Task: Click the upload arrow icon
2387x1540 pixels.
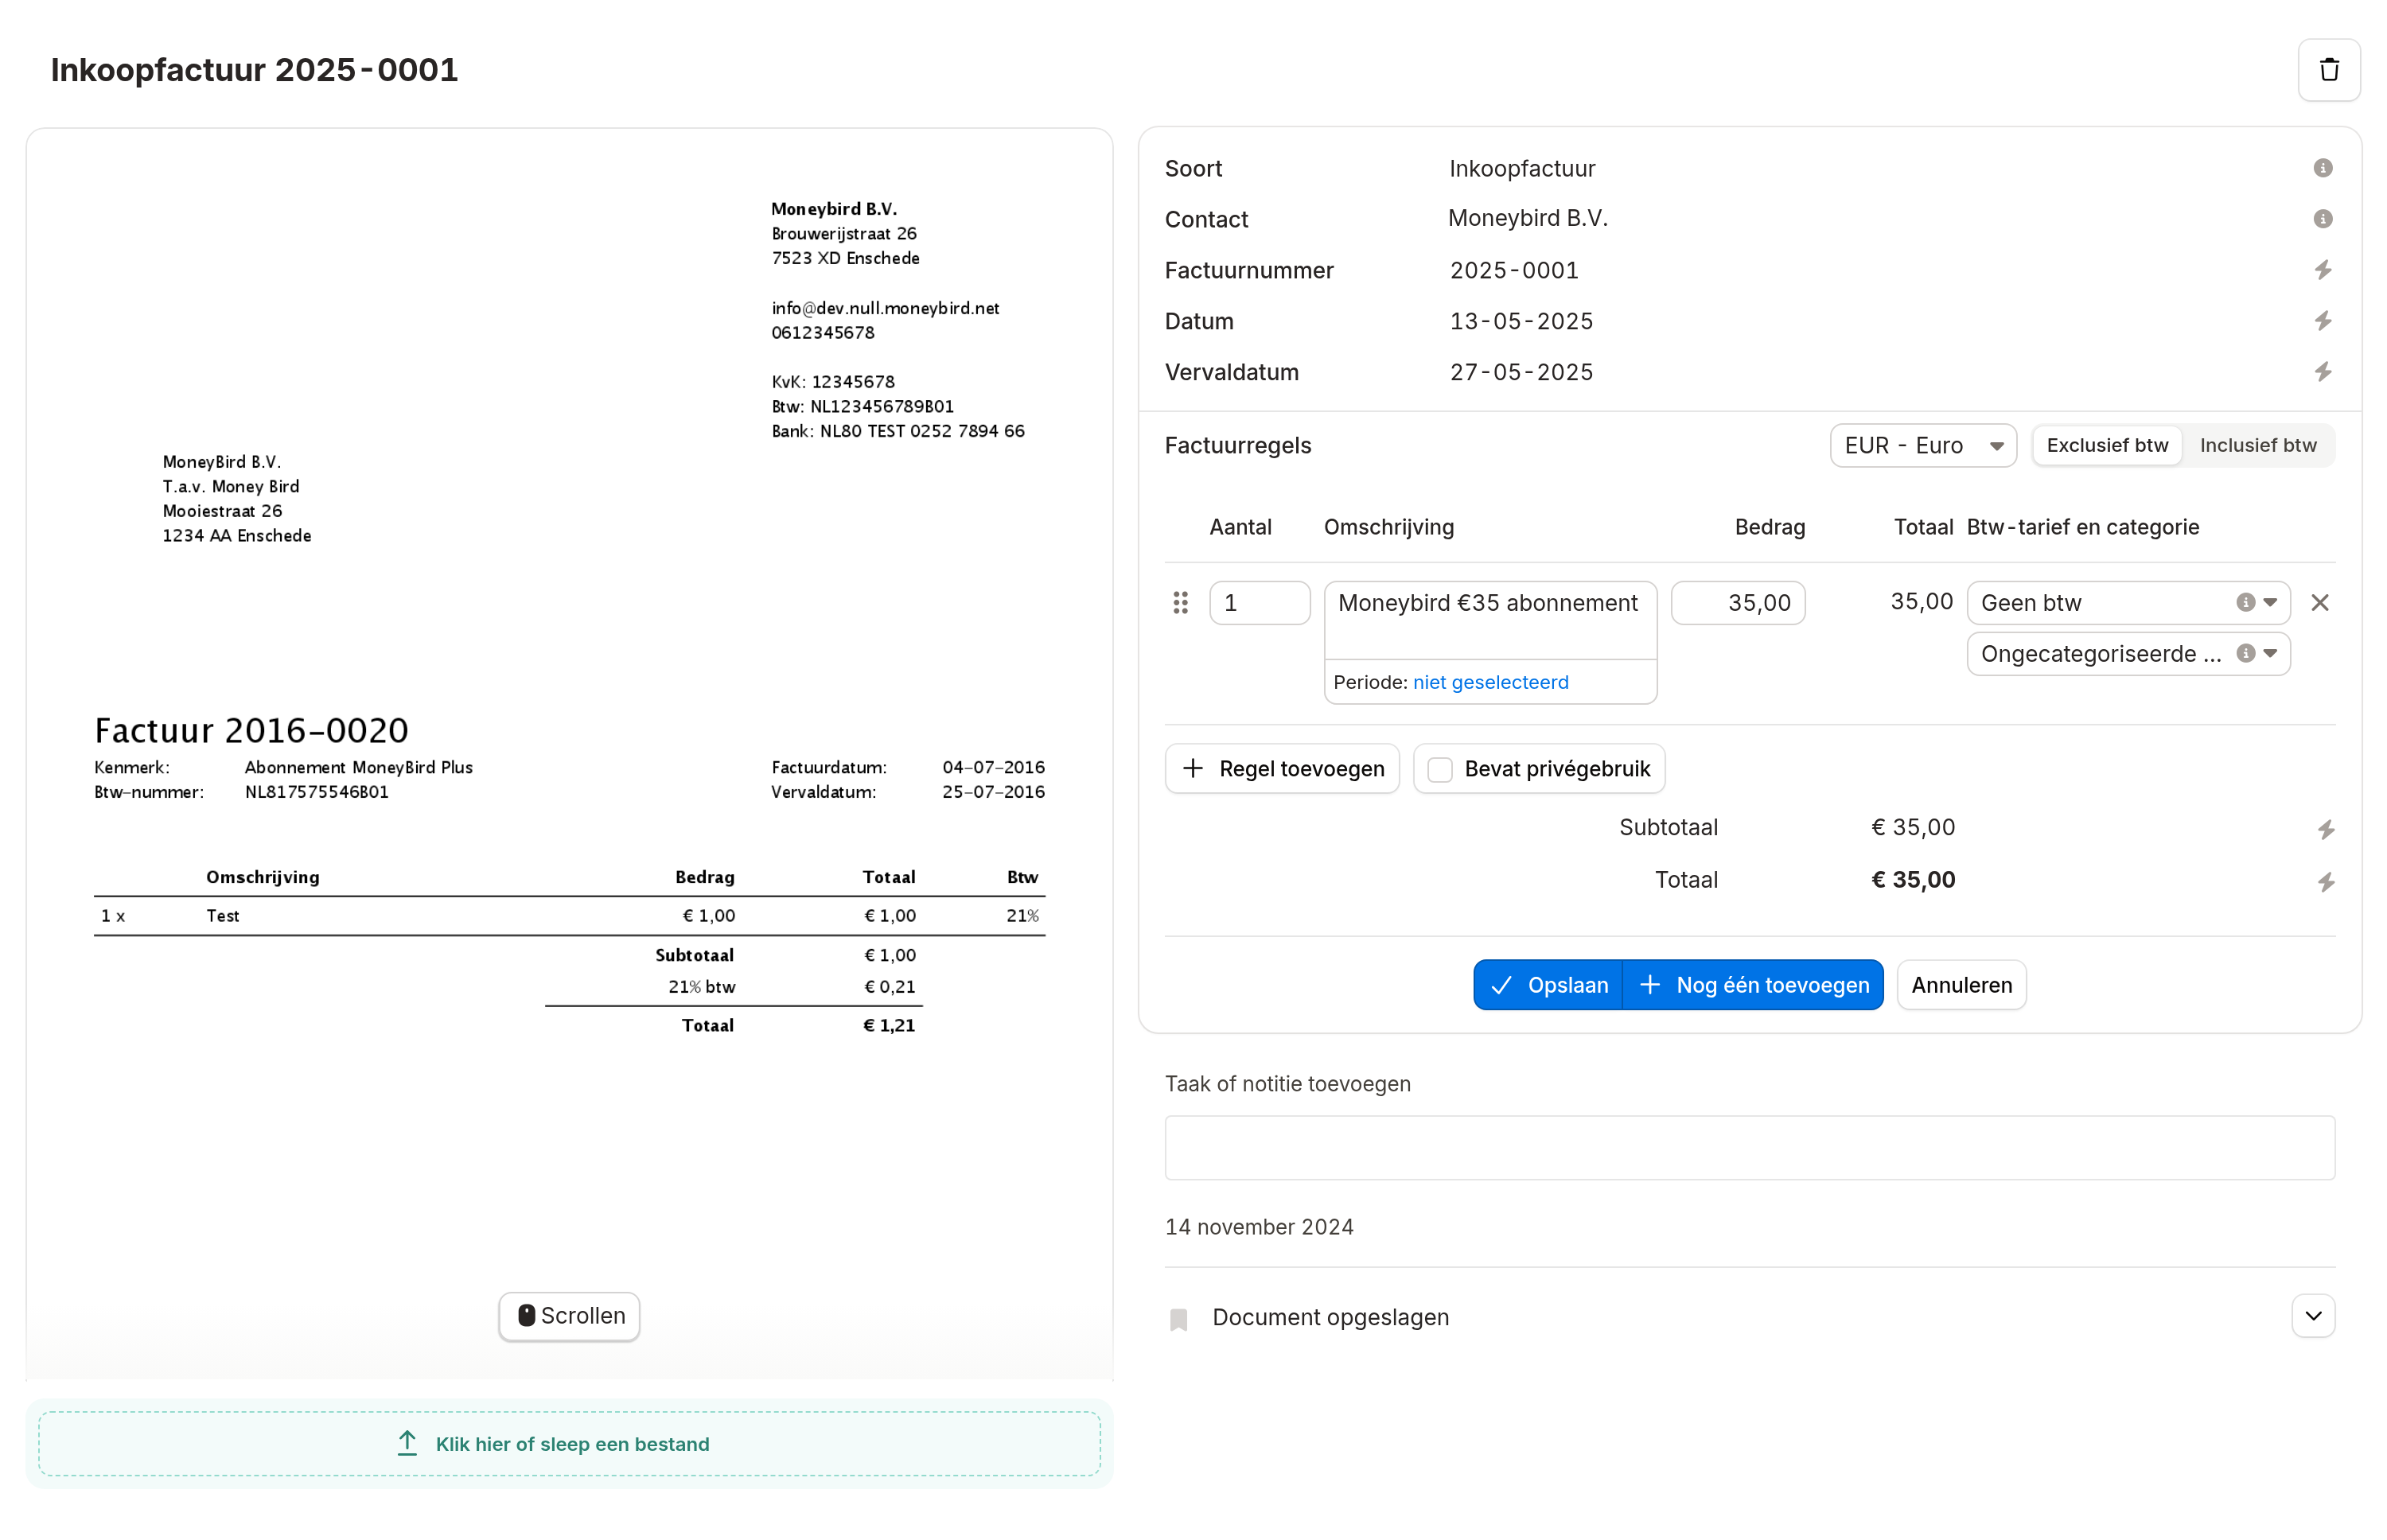Action: coord(407,1443)
